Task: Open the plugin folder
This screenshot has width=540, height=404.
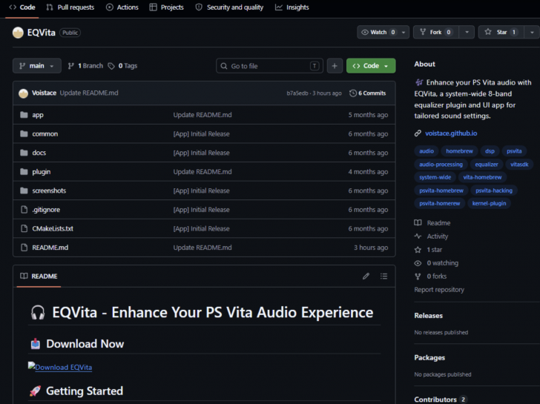Action: 42,172
